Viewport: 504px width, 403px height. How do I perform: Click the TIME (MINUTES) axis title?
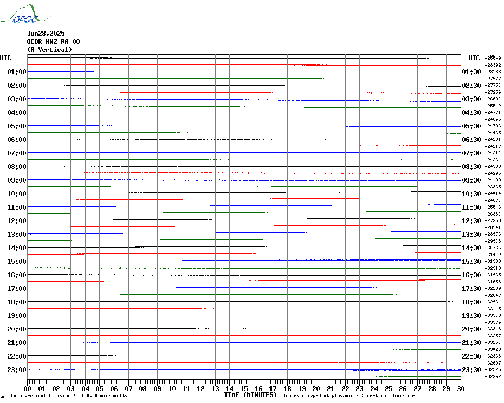click(250, 395)
